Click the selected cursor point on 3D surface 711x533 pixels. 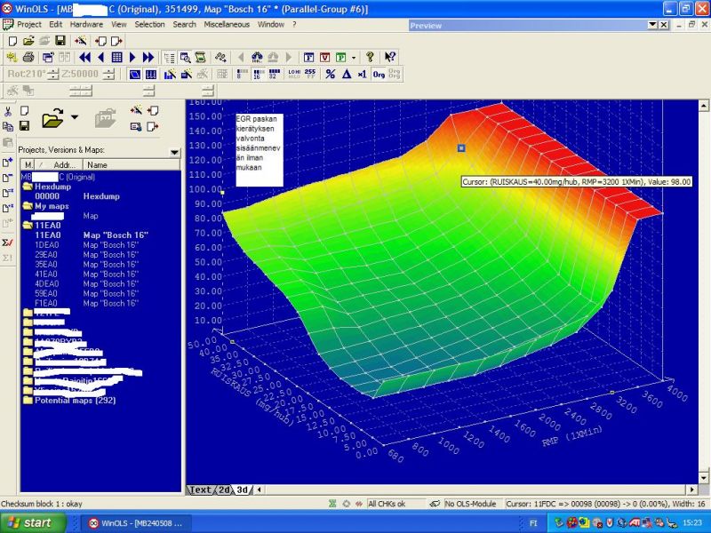[461, 147]
